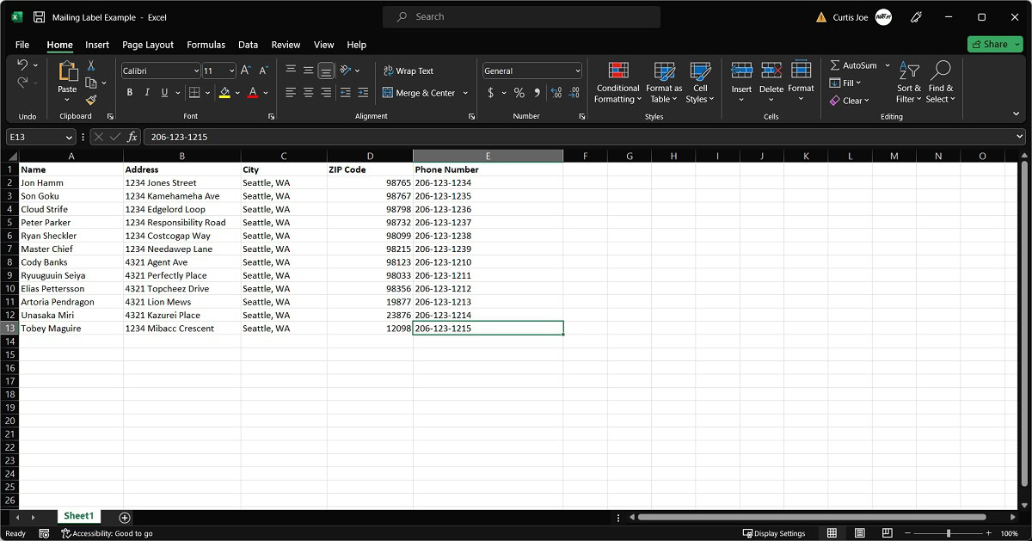Click the Find & Select icon
Screen dimensions: 1032x541
(941, 83)
